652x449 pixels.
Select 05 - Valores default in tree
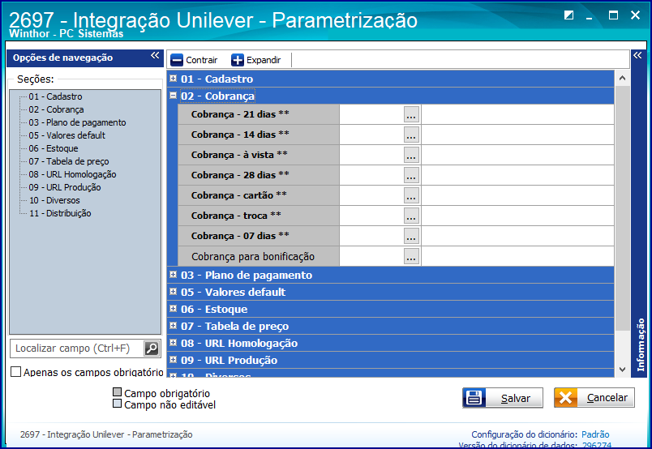tap(67, 135)
